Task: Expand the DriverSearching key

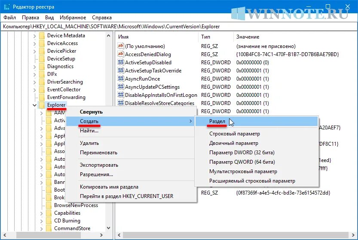Action: point(34,82)
